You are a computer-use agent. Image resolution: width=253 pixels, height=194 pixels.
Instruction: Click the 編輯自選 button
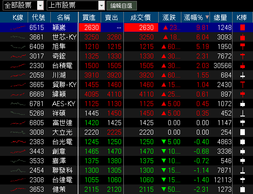pos(122,5)
